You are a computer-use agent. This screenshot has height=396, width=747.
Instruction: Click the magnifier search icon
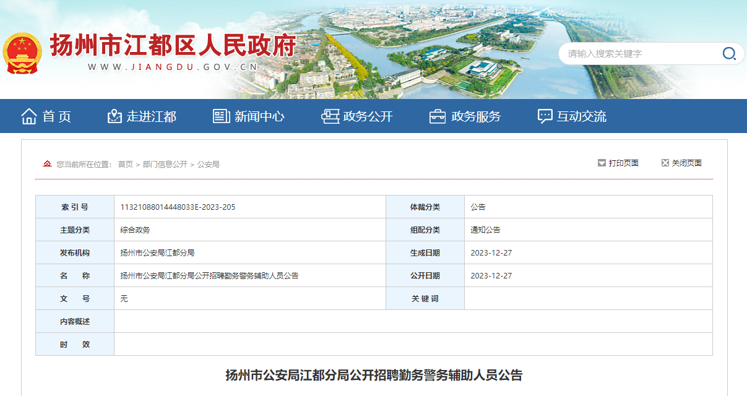tap(729, 54)
